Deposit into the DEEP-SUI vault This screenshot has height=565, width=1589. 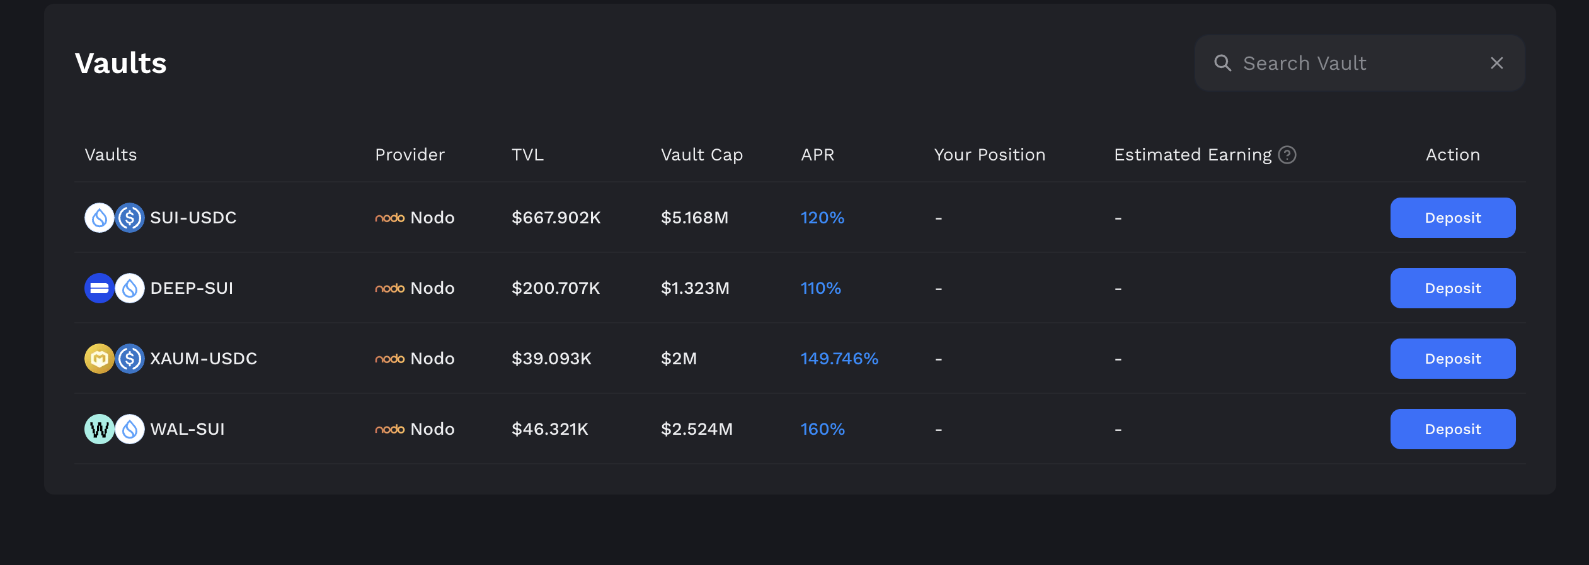(x=1452, y=288)
